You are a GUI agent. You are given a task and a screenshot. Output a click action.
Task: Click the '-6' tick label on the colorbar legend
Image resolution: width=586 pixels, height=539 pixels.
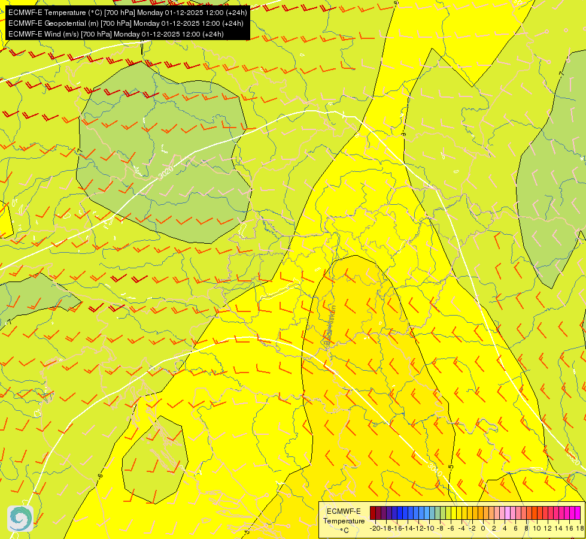click(x=451, y=528)
